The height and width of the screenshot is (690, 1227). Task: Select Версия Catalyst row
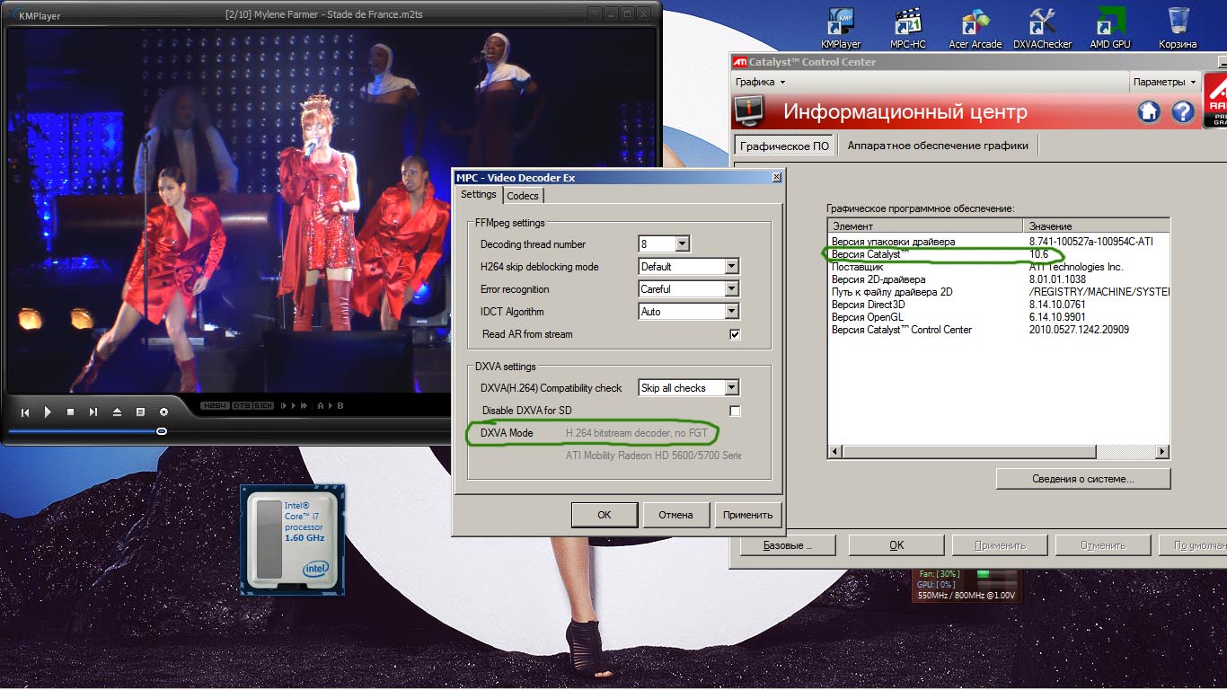(999, 254)
